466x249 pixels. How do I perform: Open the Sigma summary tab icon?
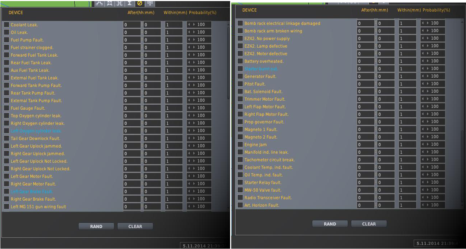[x=129, y=3]
